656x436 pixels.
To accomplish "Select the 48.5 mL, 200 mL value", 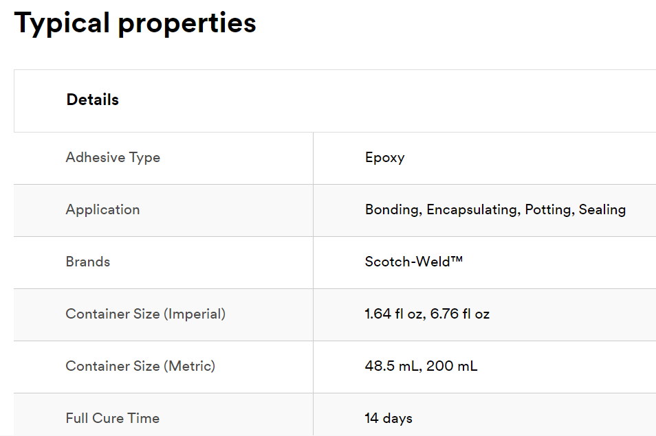I will 421,366.
